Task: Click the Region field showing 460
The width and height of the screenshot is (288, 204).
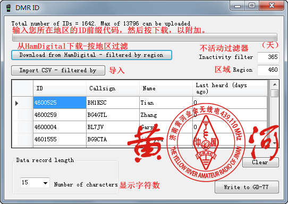Action: [x=268, y=70]
